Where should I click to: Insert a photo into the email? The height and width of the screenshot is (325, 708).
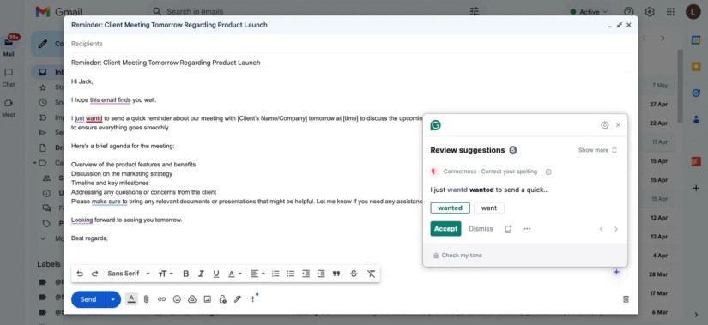pos(208,298)
